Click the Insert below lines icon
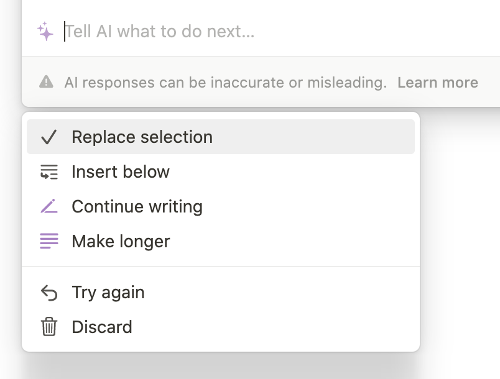500x379 pixels. (49, 171)
